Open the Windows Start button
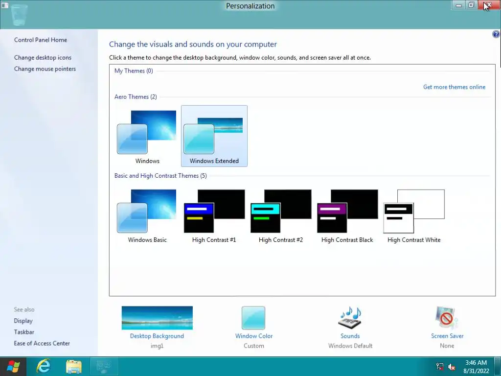 [13, 366]
